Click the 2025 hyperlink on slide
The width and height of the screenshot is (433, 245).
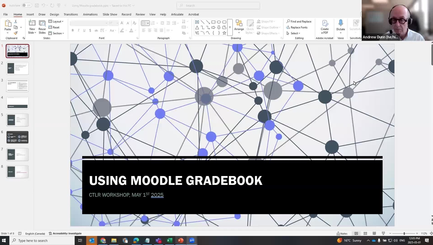tap(157, 195)
